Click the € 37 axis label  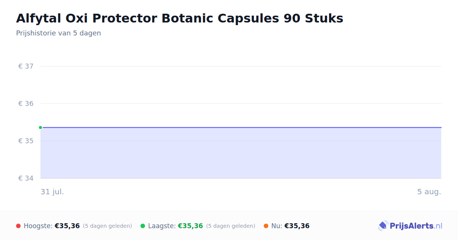[26, 66]
